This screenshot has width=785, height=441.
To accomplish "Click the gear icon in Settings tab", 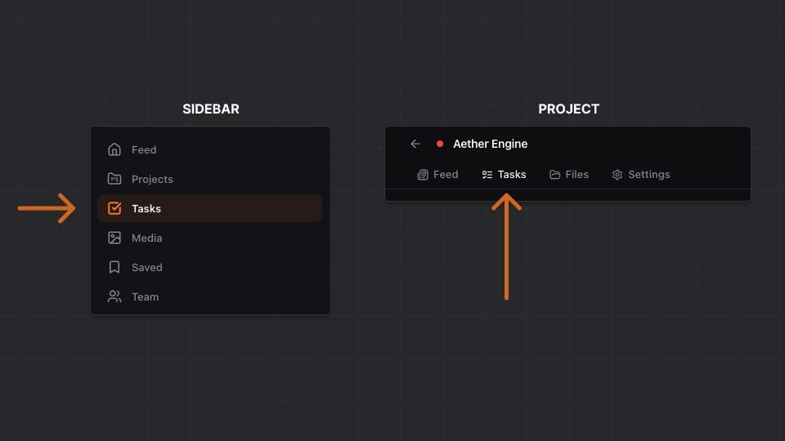I will [617, 175].
